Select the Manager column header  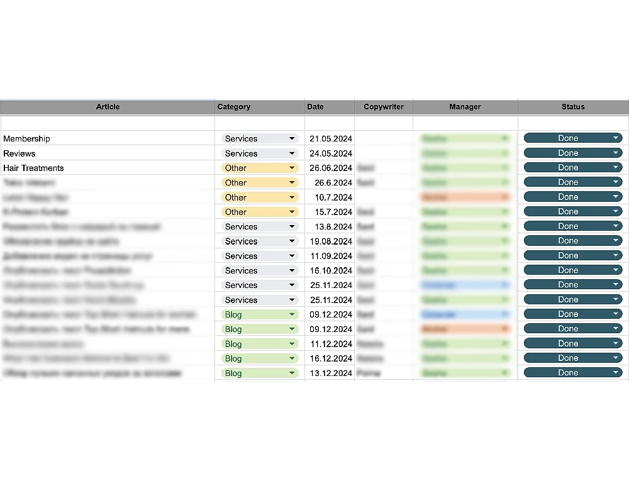[x=465, y=107]
